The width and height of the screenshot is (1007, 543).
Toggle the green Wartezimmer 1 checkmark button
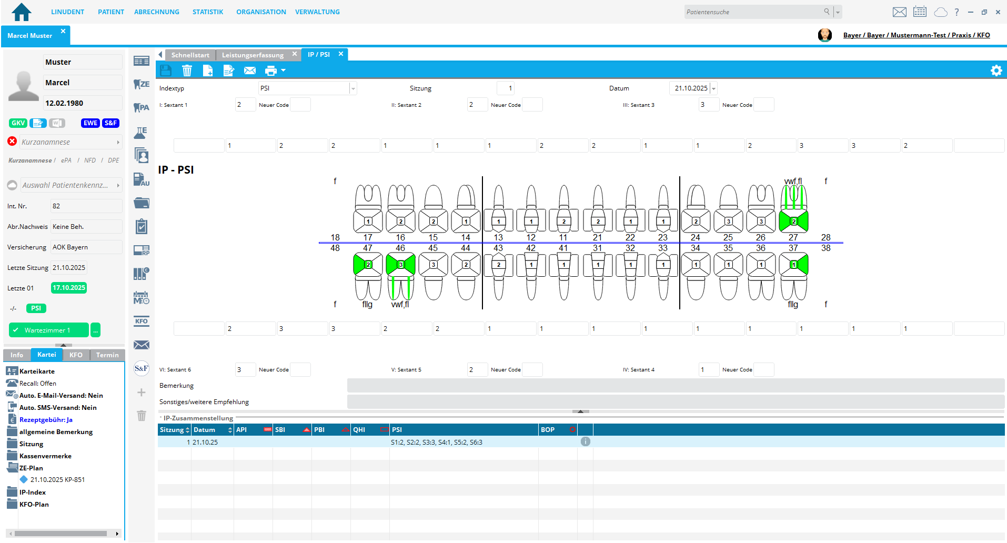click(x=48, y=330)
